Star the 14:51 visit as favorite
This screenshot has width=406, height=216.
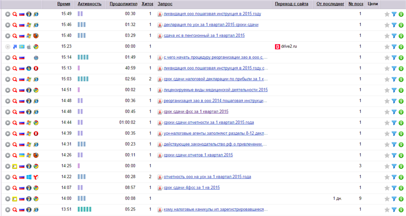[x=387, y=90]
